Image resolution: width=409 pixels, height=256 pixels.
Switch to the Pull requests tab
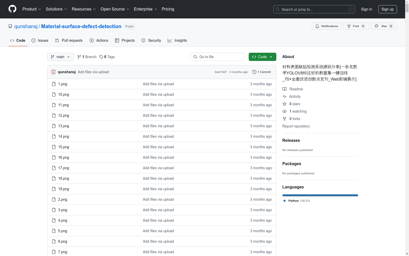click(69, 40)
